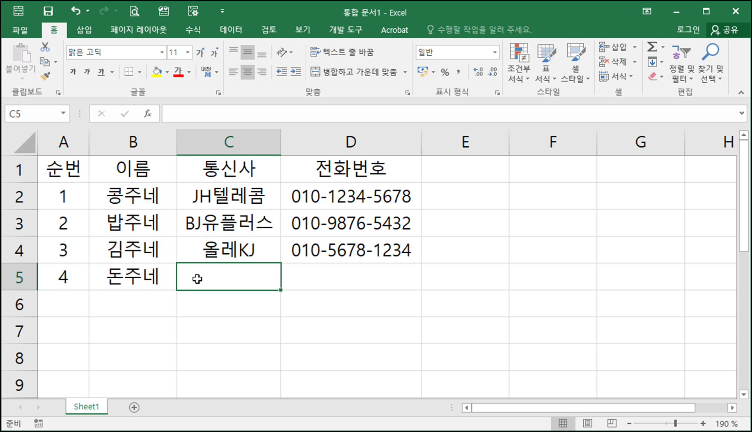Open number format dropdown (일반)
752x432 pixels.
[x=495, y=52]
